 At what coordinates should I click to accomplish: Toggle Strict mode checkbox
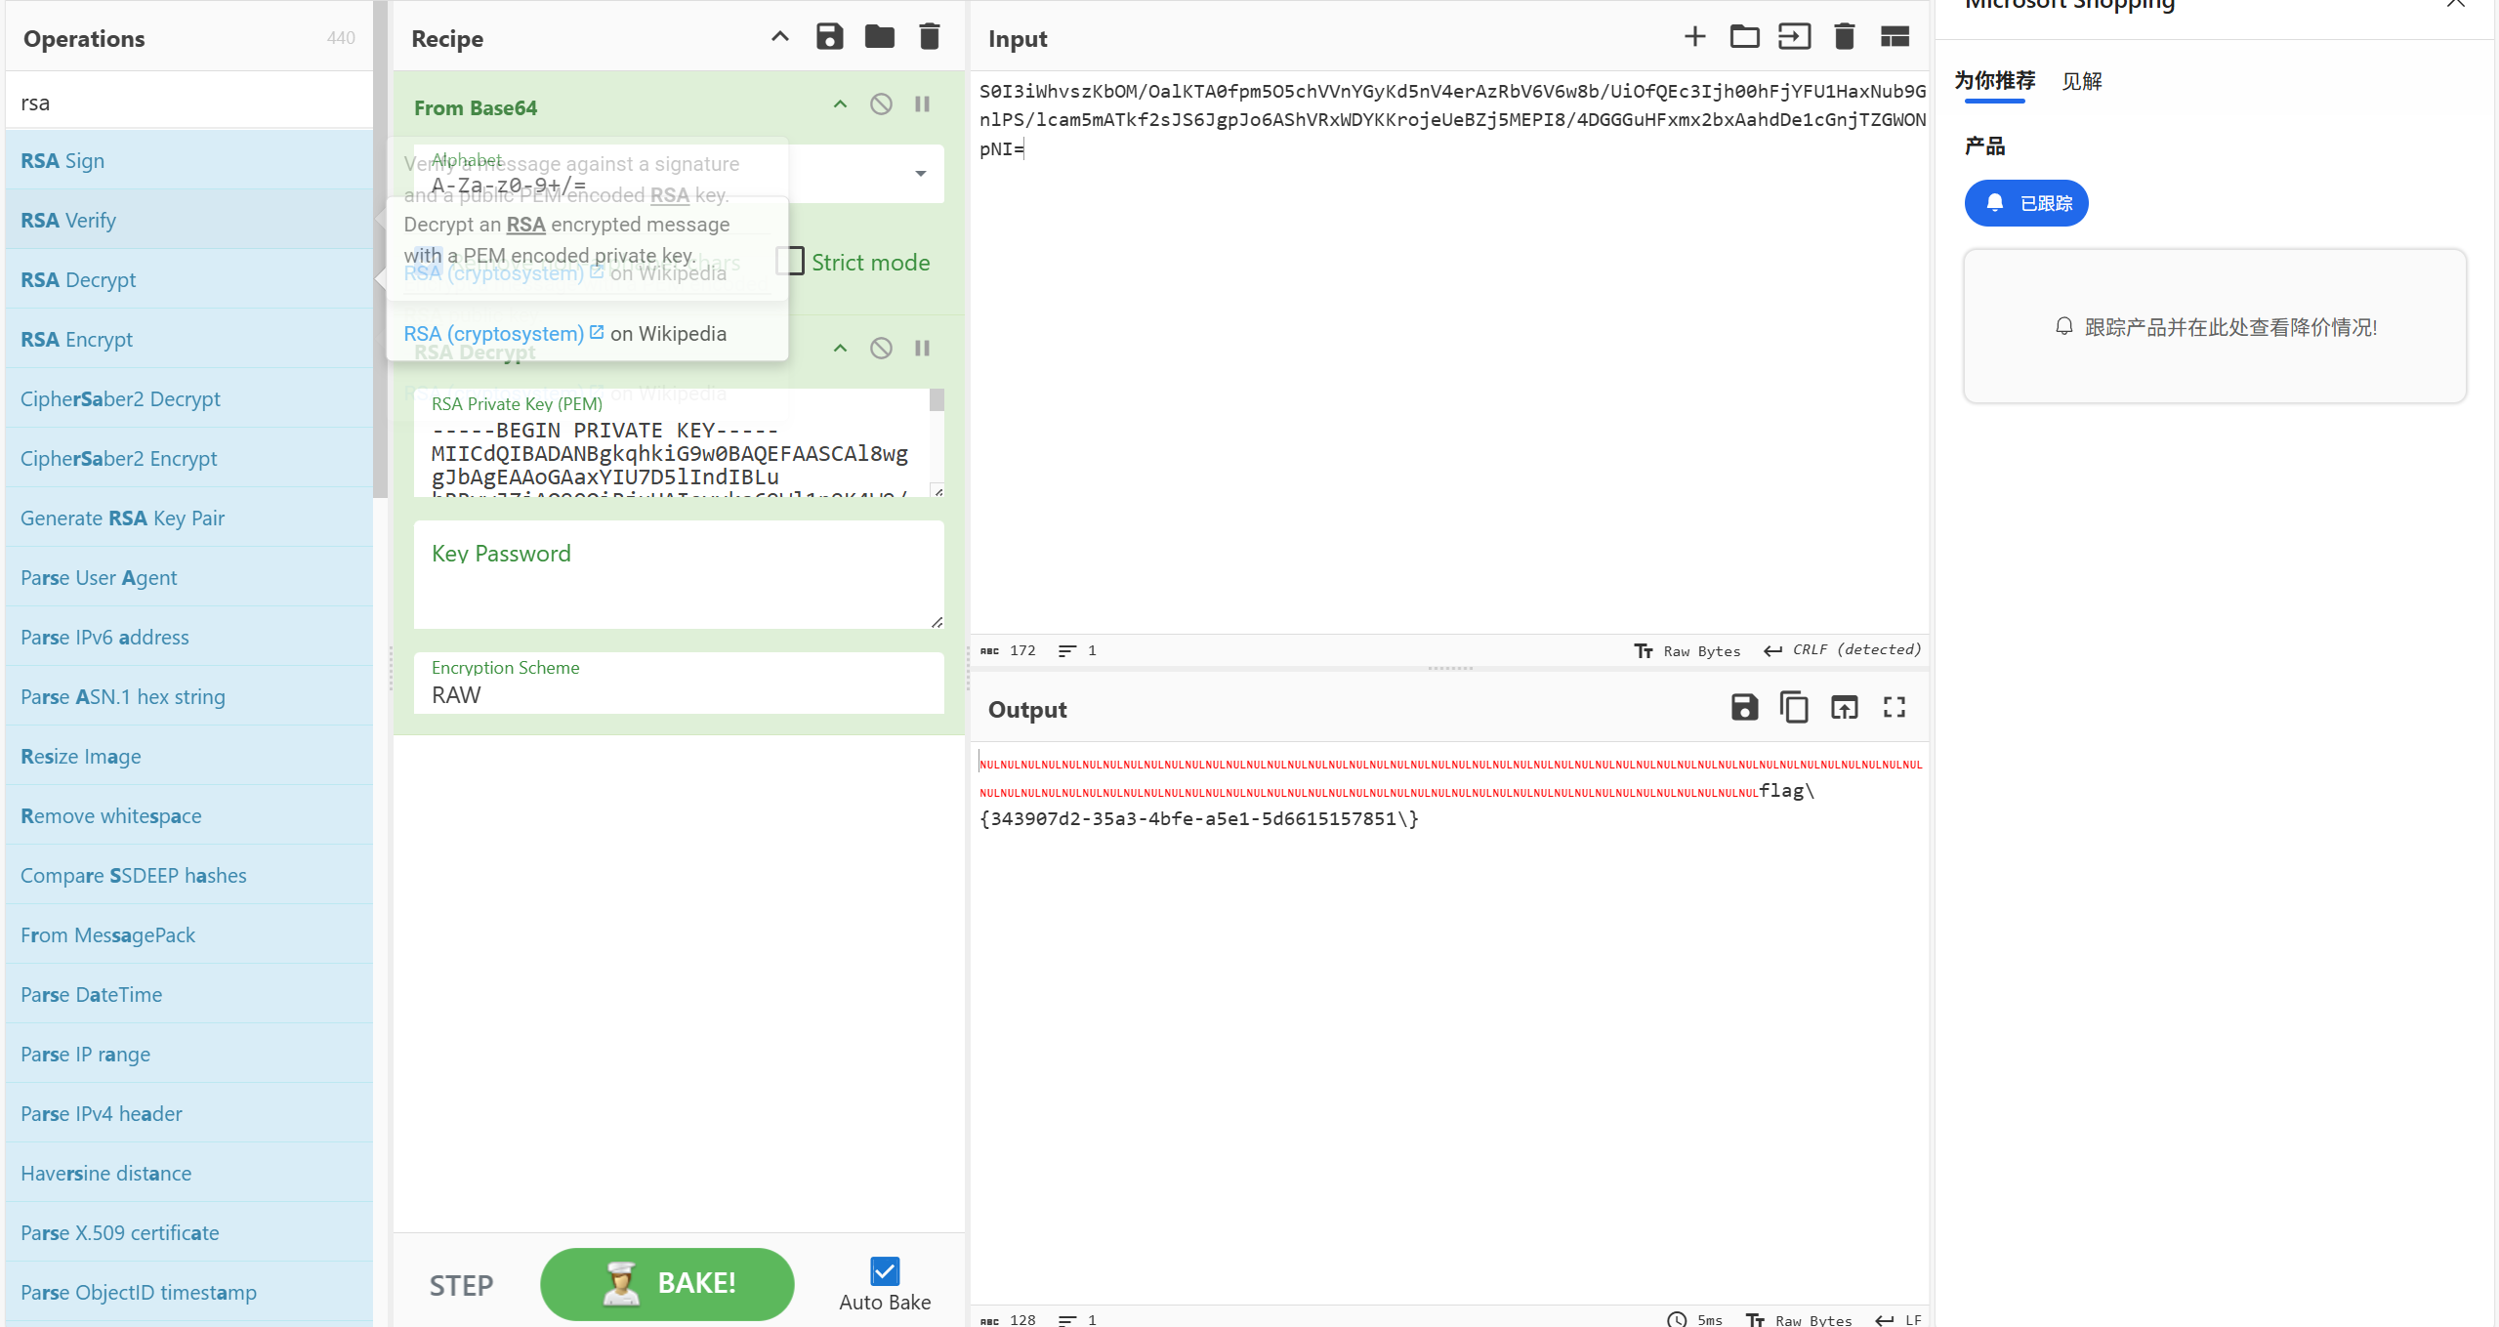[x=790, y=262]
